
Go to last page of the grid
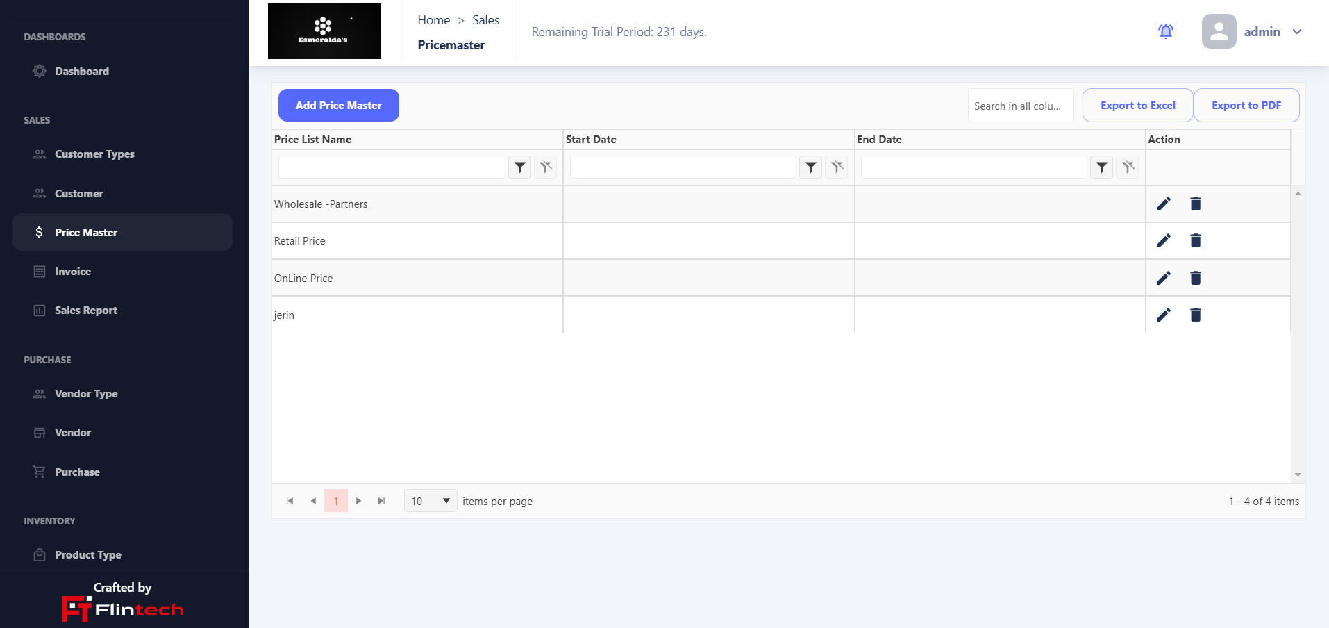click(x=381, y=501)
